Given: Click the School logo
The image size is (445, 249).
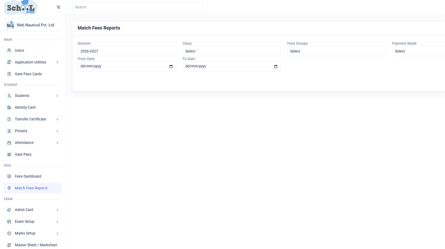Looking at the screenshot, I should pyautogui.click(x=21, y=7).
